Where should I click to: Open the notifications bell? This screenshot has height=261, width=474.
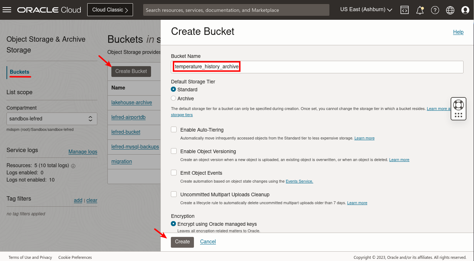[x=420, y=10]
